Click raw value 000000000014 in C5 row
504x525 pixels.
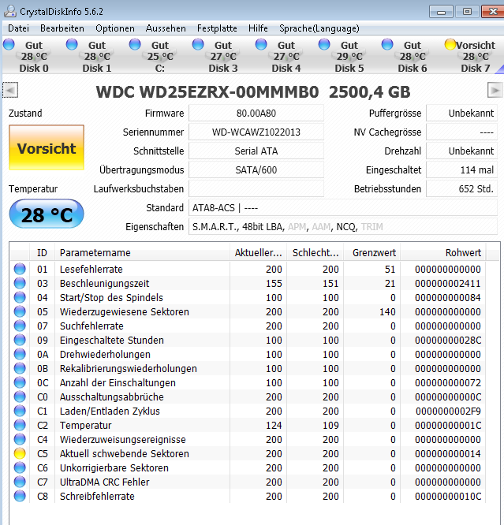pos(448,454)
